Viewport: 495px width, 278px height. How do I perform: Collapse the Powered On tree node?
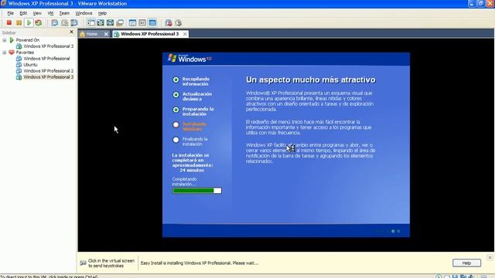(x=5, y=40)
